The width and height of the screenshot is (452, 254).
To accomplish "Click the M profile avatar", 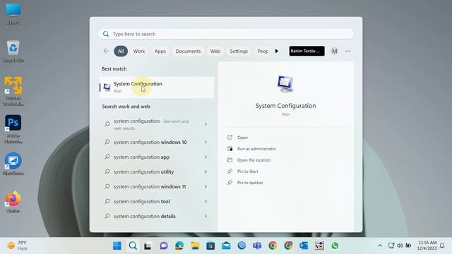I will (x=334, y=51).
